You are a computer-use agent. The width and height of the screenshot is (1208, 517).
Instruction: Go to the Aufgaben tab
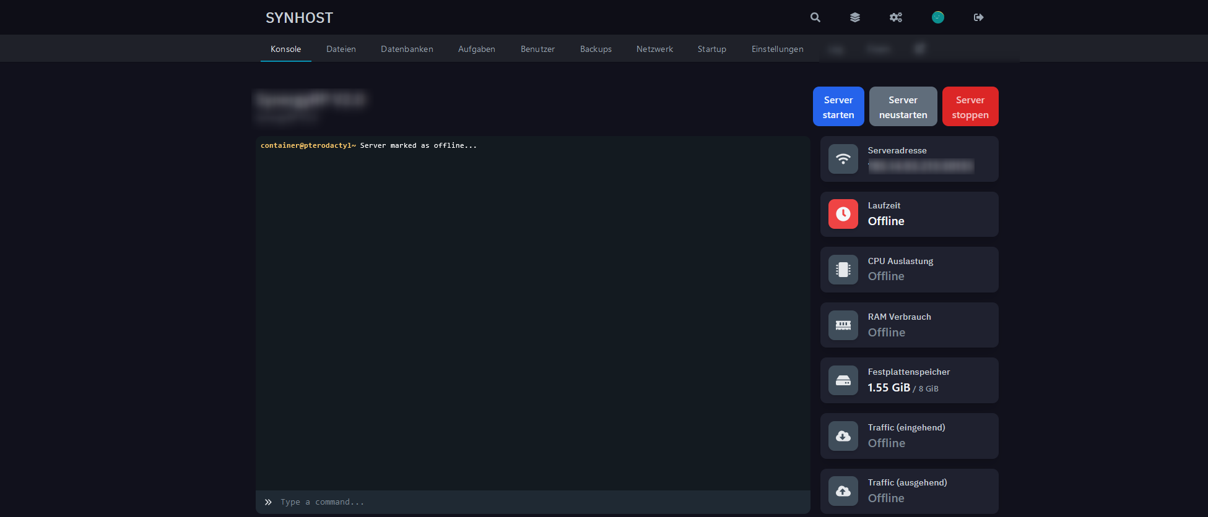tap(477, 49)
